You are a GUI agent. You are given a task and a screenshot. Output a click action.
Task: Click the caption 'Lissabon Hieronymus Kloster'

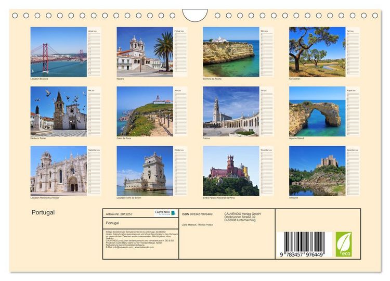click(45, 198)
